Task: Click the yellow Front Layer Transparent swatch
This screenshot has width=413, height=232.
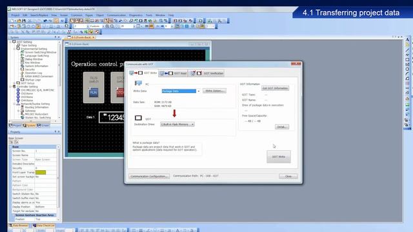Action: click(x=41, y=172)
